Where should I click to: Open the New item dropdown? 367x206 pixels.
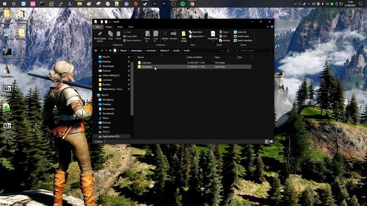point(196,32)
